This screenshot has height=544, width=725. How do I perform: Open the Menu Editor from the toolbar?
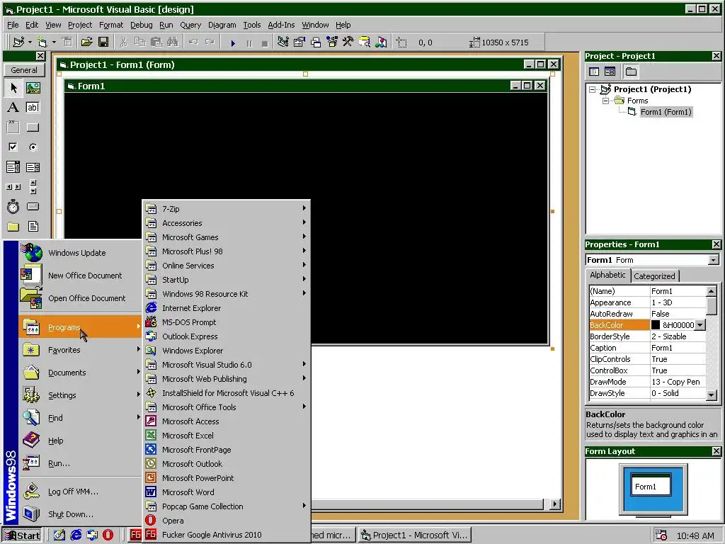coord(67,42)
